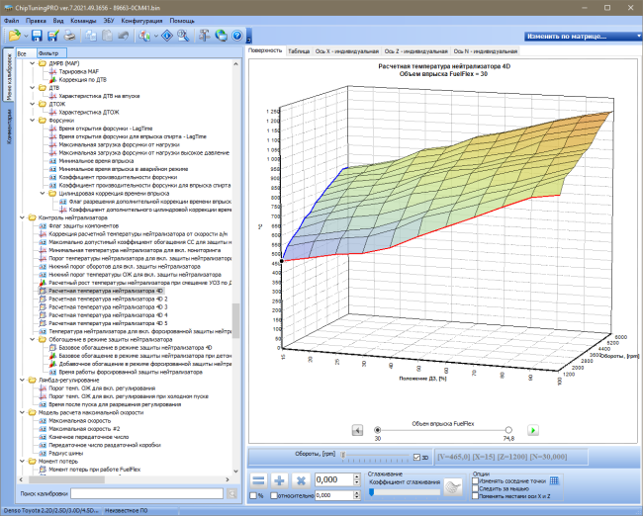This screenshot has width=643, height=516.
Task: Open the 'Конфигурация' menu
Action: 141,21
